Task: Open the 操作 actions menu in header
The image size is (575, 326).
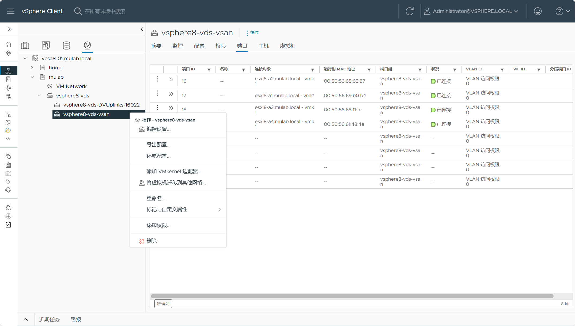Action: [252, 33]
